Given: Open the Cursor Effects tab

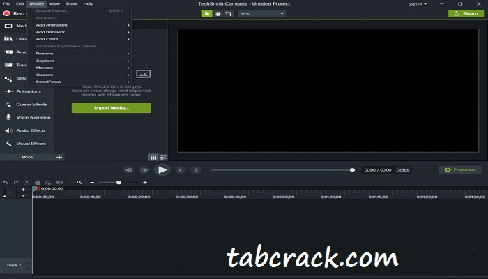Looking at the screenshot, I should [26, 105].
